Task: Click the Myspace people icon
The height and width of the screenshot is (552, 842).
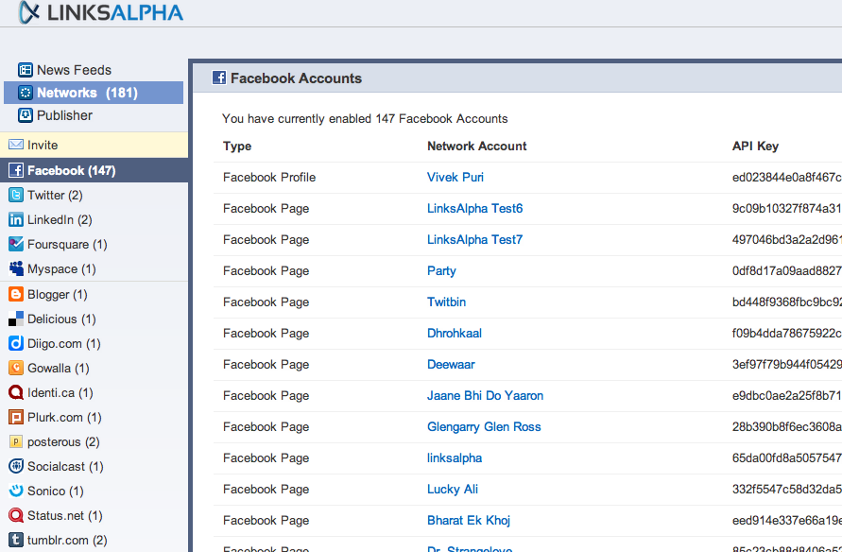Action: point(16,268)
